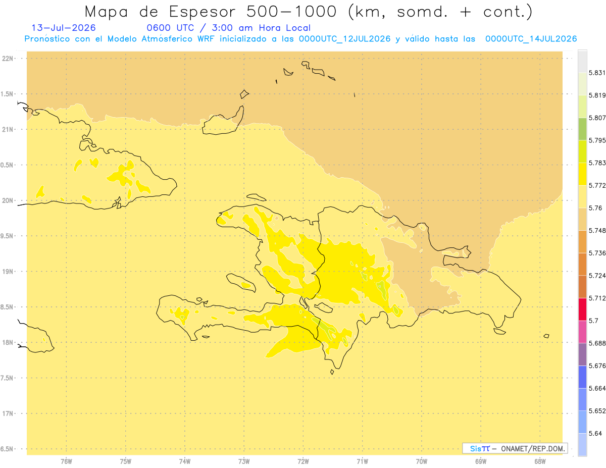Click the legend value 5.652
This screenshot has height=468, width=606.
[597, 411]
